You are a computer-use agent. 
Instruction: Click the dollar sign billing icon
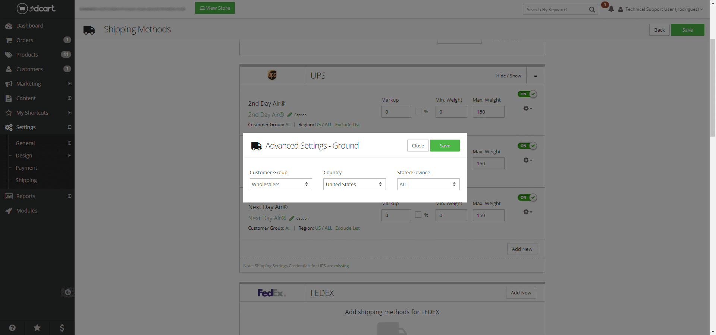tap(62, 328)
